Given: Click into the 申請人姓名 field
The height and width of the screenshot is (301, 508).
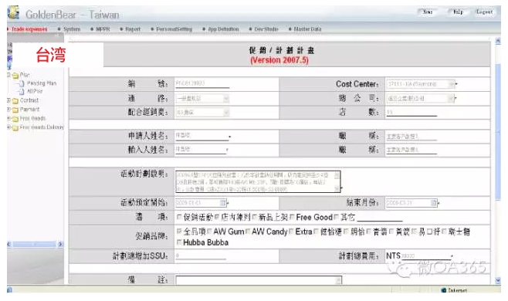Looking at the screenshot, I should click(202, 135).
